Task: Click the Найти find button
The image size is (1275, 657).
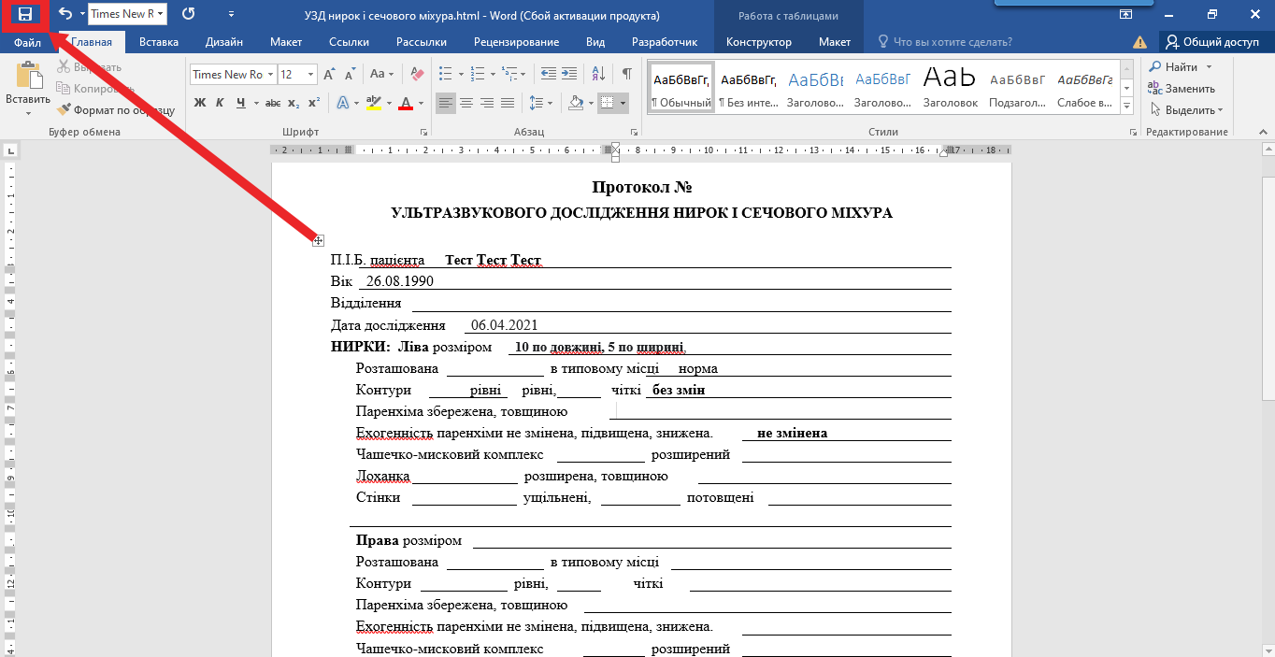Action: pyautogui.click(x=1180, y=67)
